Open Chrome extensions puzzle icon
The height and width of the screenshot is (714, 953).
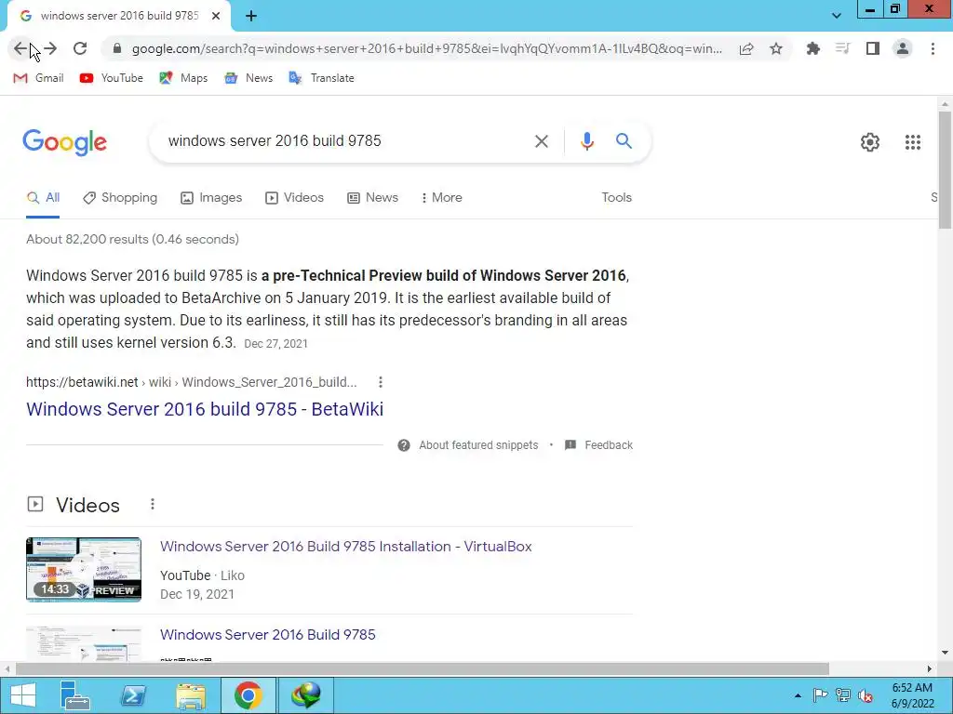coord(812,48)
